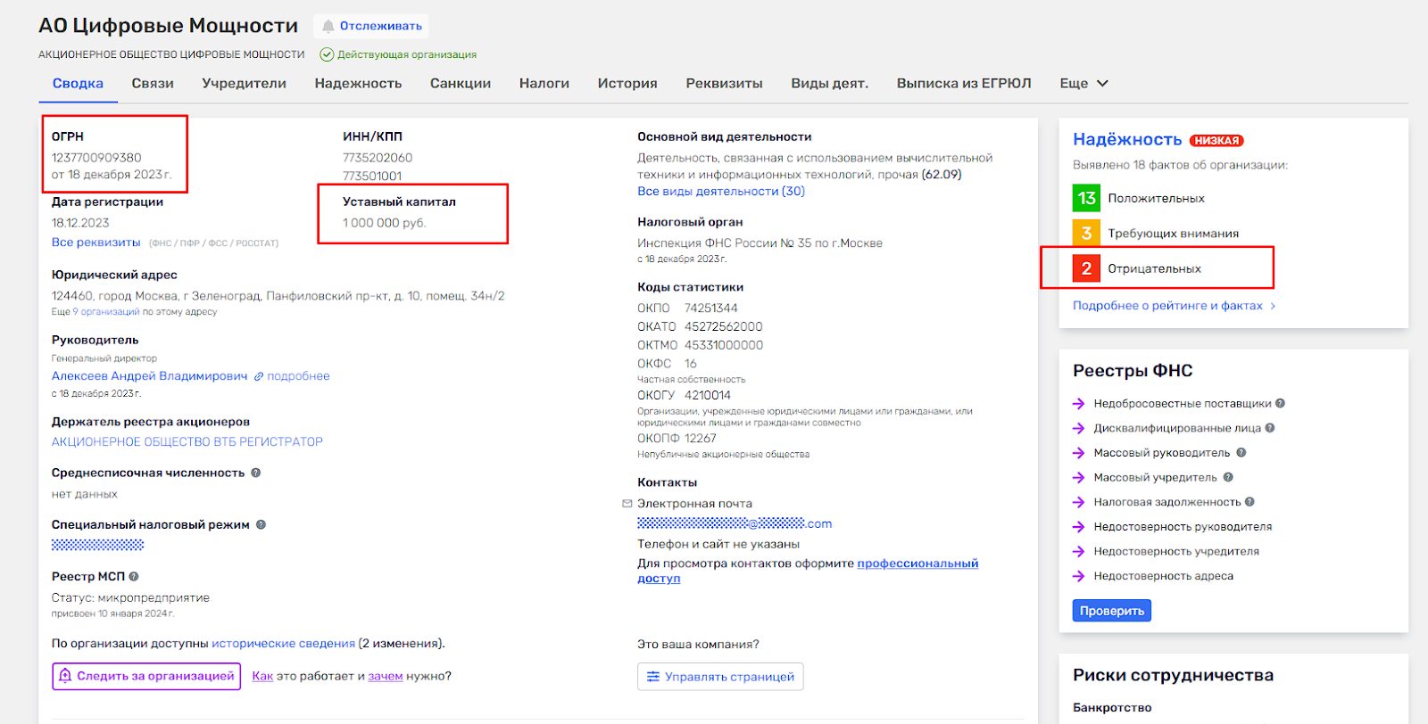The height and width of the screenshot is (724, 1428).
Task: Click the Отслеживать button
Action: pos(371,26)
